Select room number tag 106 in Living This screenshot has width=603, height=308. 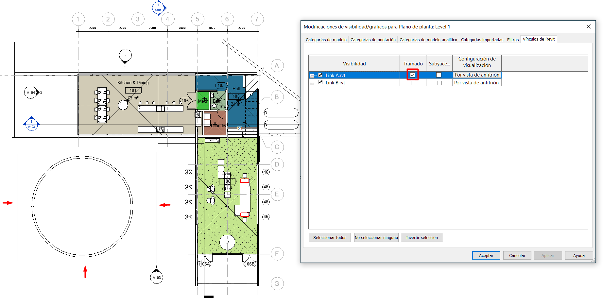click(x=227, y=181)
